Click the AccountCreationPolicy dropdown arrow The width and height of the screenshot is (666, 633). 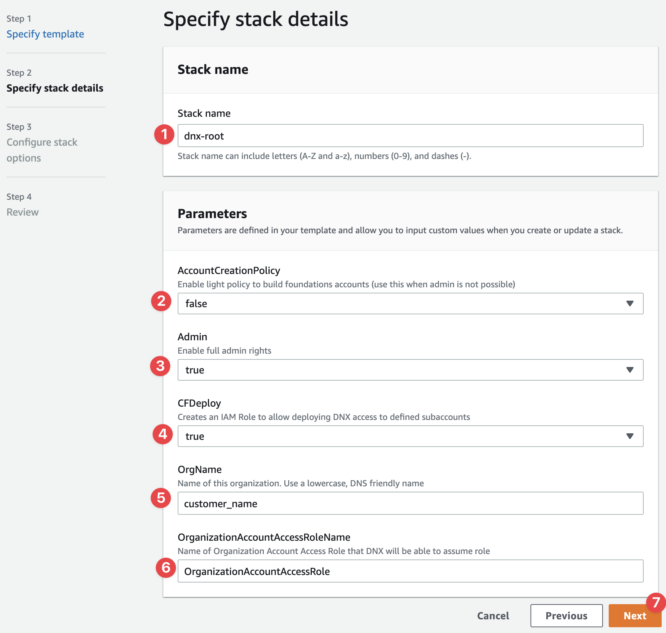[x=630, y=304]
